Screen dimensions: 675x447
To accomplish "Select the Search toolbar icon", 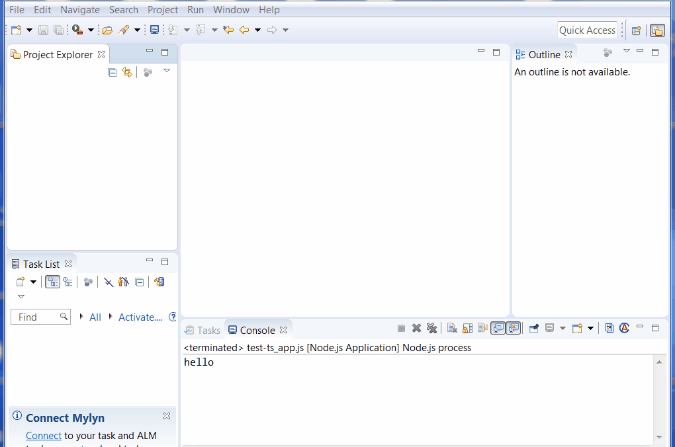I will pyautogui.click(x=124, y=30).
